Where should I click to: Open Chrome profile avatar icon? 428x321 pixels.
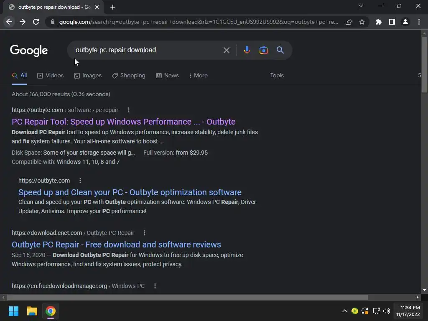point(405,22)
